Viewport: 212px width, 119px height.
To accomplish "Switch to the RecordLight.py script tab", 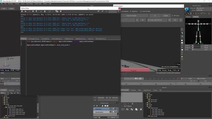I will coord(45,39).
